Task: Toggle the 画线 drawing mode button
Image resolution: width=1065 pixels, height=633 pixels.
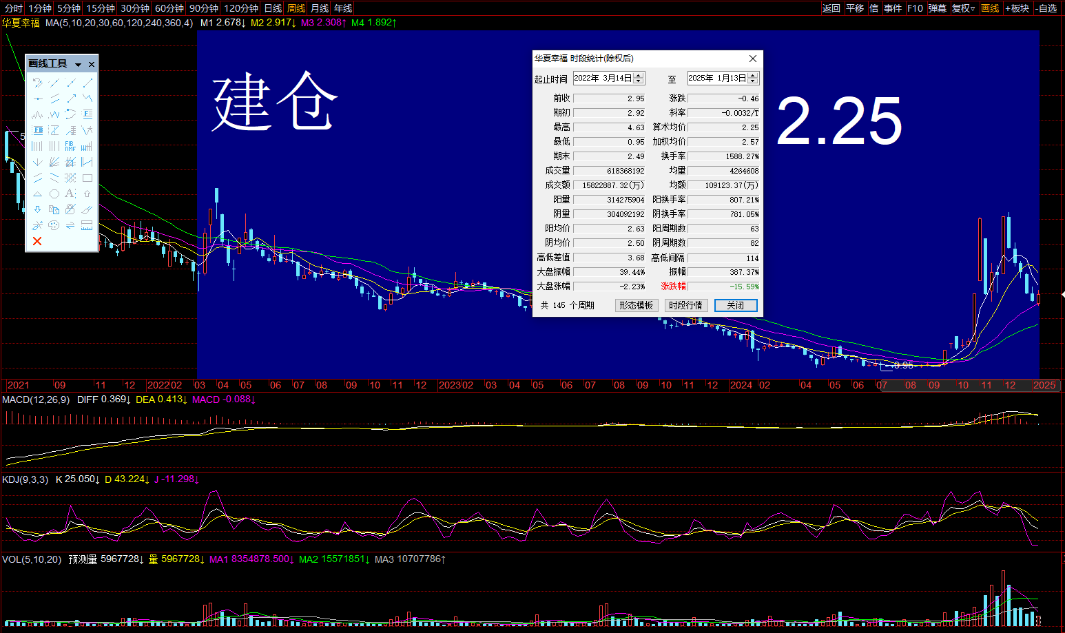Action: pyautogui.click(x=990, y=8)
